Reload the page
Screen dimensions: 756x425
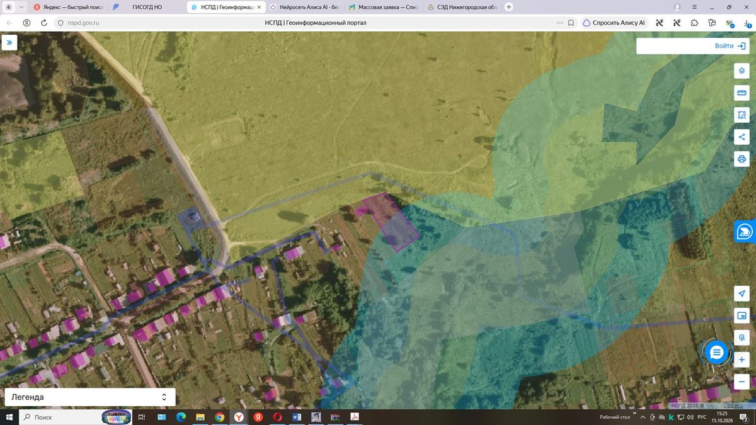point(44,23)
